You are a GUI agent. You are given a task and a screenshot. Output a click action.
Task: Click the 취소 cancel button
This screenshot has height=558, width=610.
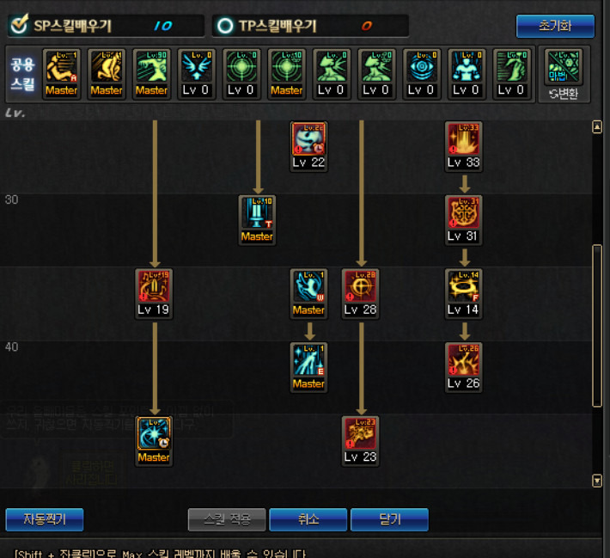[308, 519]
